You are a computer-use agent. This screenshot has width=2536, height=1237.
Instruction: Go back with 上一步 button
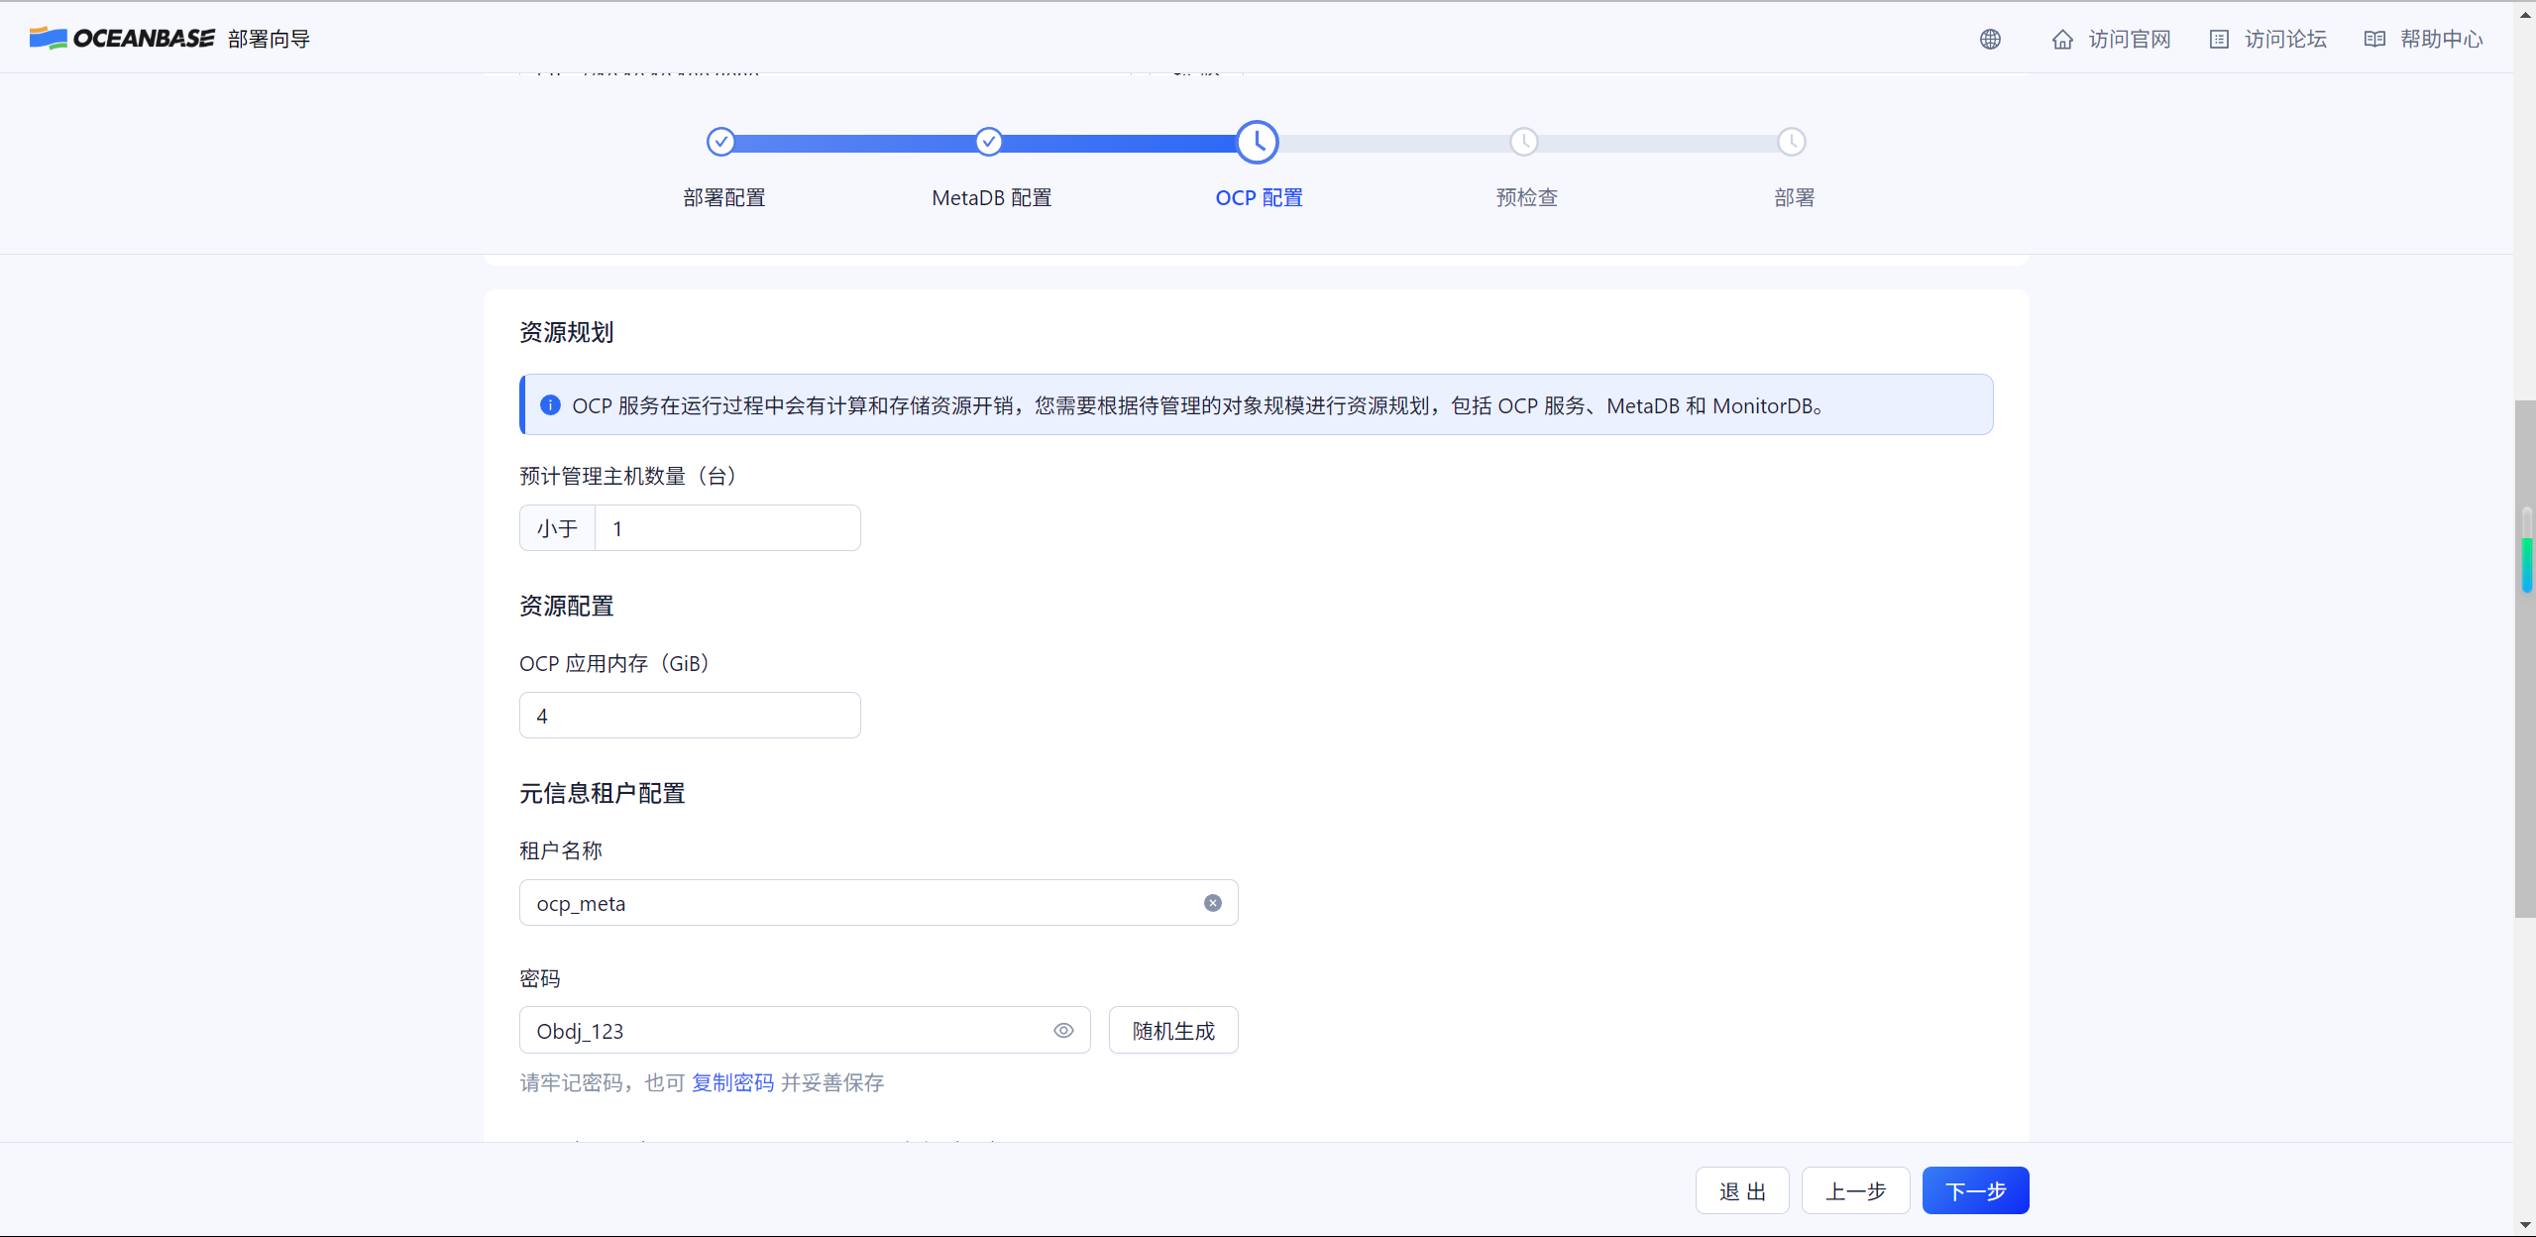point(1855,1190)
